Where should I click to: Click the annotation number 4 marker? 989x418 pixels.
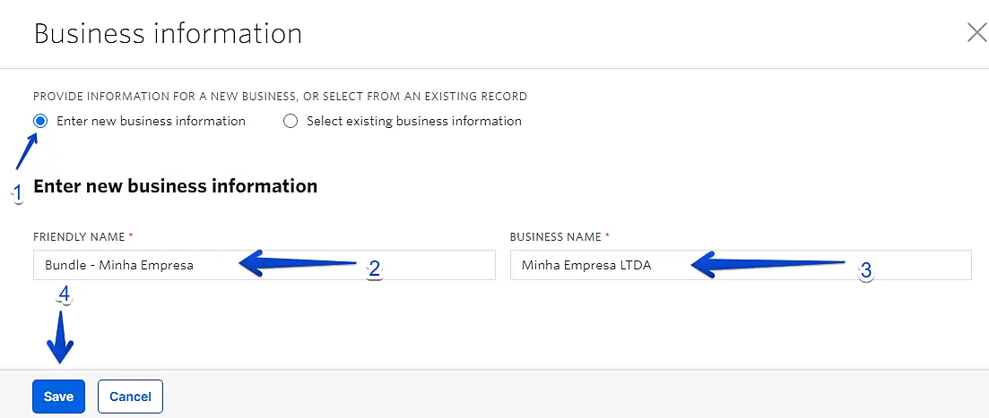(64, 295)
